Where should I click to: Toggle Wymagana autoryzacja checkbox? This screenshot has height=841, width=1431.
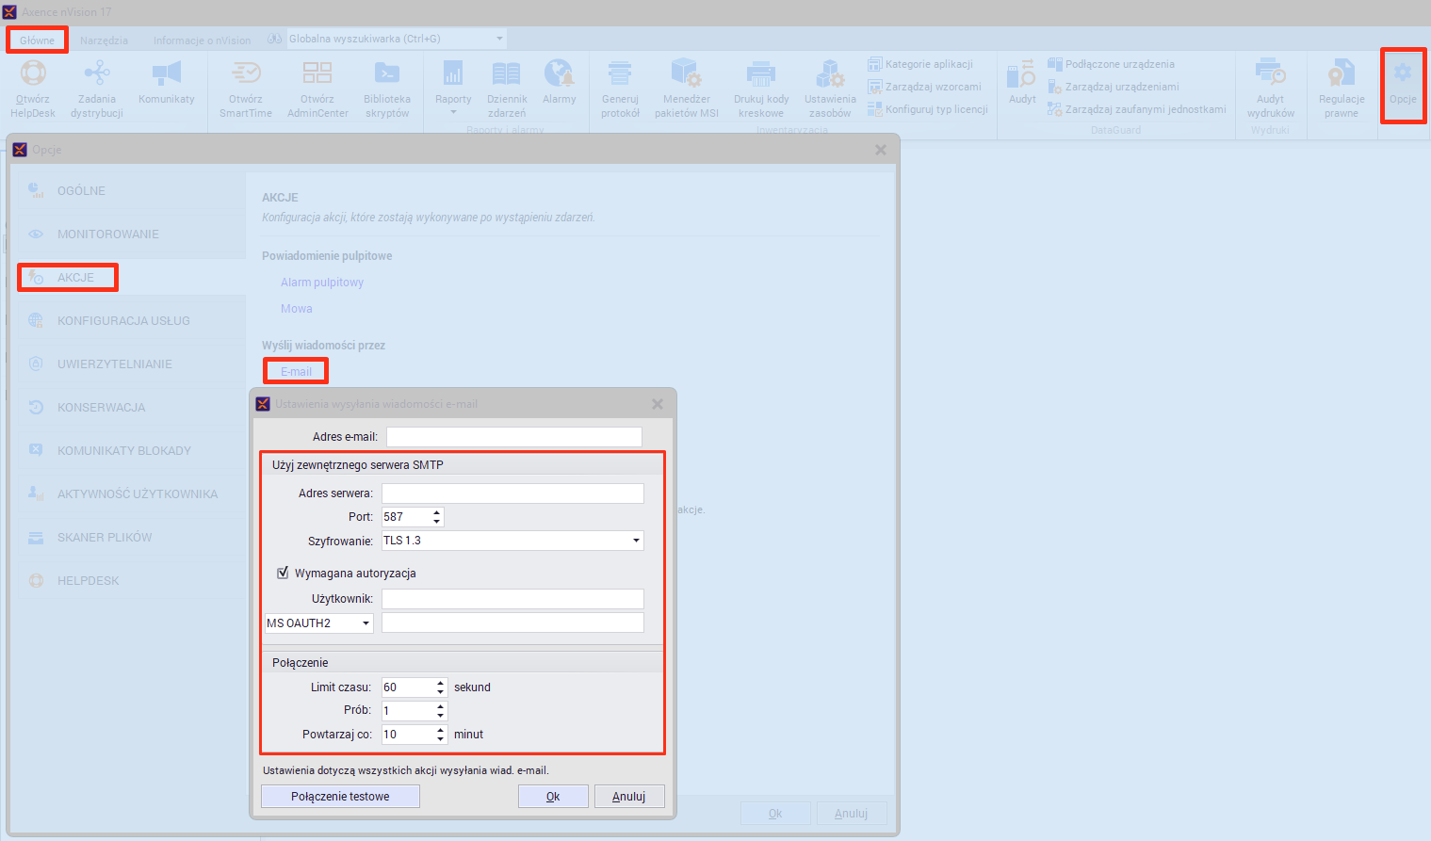(283, 573)
